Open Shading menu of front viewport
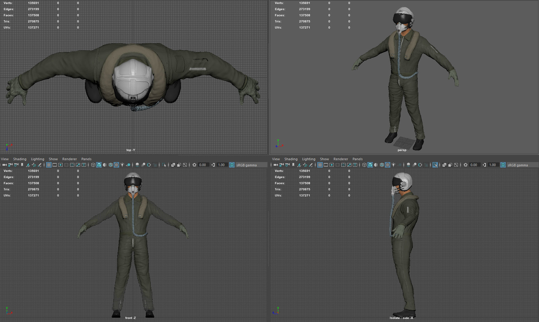The width and height of the screenshot is (539, 322). tap(20, 159)
